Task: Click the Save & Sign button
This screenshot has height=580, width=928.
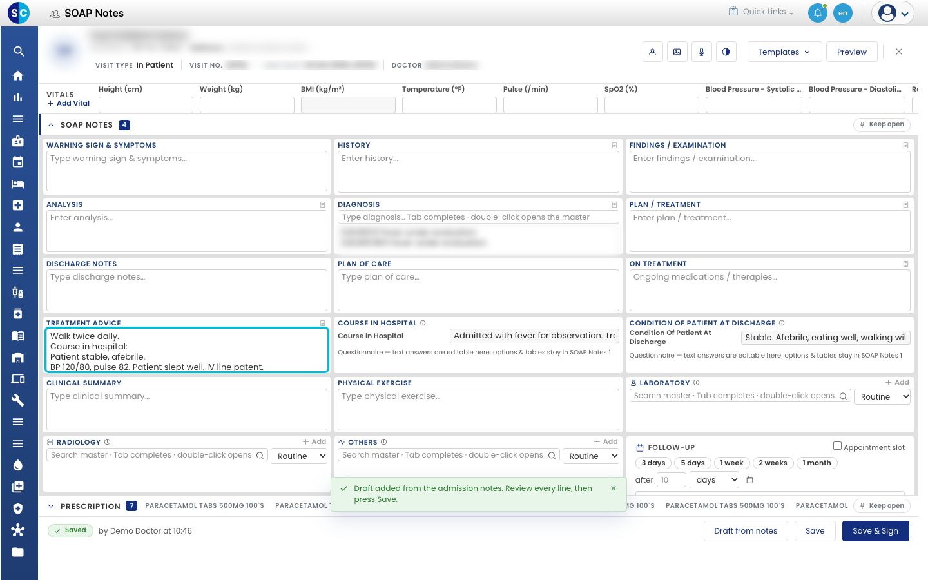Action: coord(875,531)
